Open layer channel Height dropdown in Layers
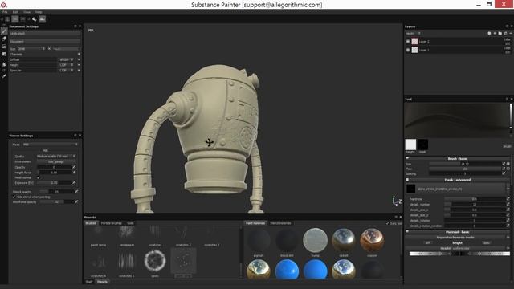The height and width of the screenshot is (289, 514). point(414,34)
